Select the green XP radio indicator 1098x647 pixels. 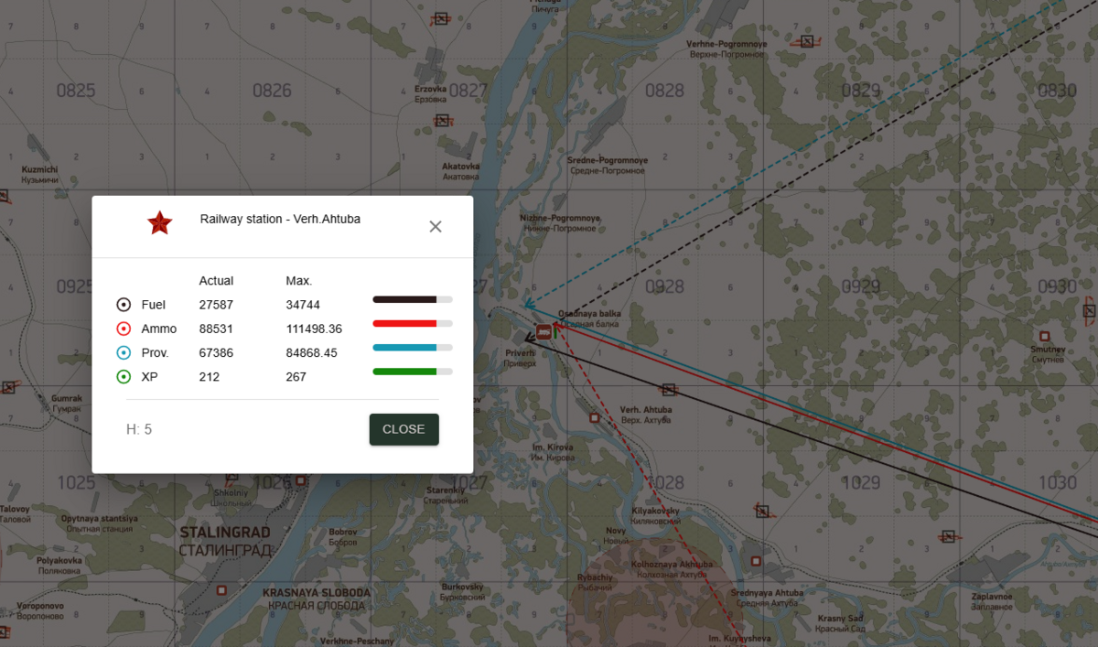point(124,376)
